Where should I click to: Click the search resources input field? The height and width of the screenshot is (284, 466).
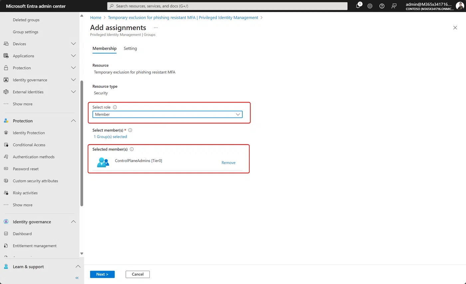tap(227, 6)
